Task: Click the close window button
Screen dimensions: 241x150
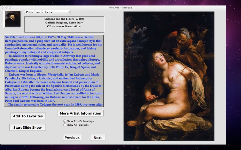Action: click(3, 7)
